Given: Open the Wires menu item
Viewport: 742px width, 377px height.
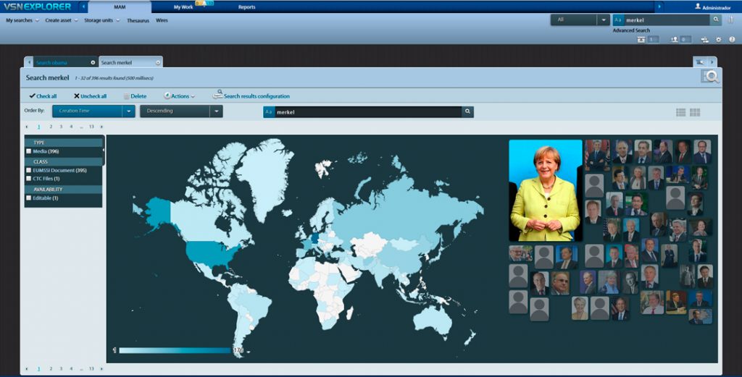Looking at the screenshot, I should coord(162,20).
